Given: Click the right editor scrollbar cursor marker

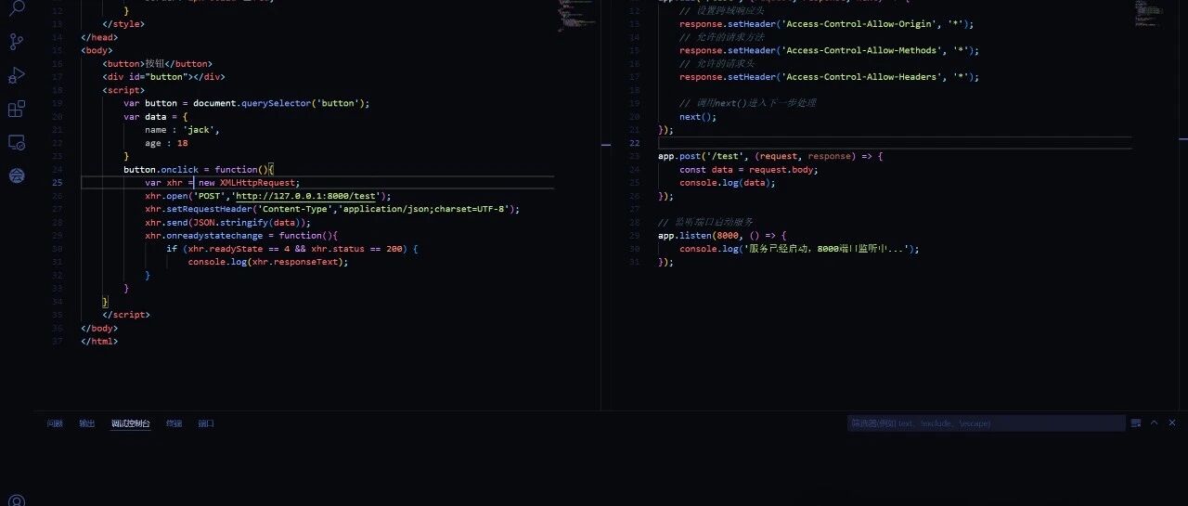Looking at the screenshot, I should coord(1183,139).
